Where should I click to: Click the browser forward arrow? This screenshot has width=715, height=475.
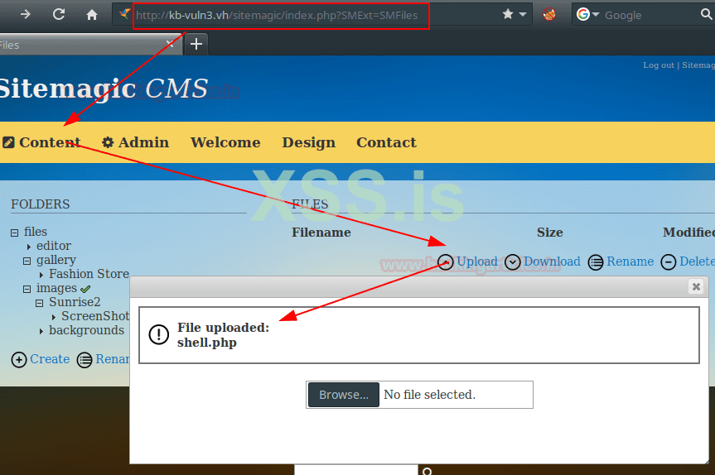click(26, 15)
